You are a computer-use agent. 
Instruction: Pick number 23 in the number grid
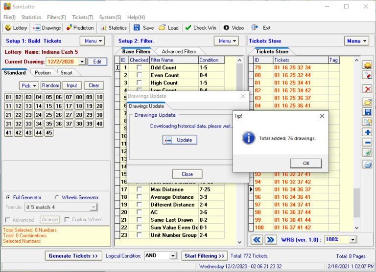tap(28, 115)
